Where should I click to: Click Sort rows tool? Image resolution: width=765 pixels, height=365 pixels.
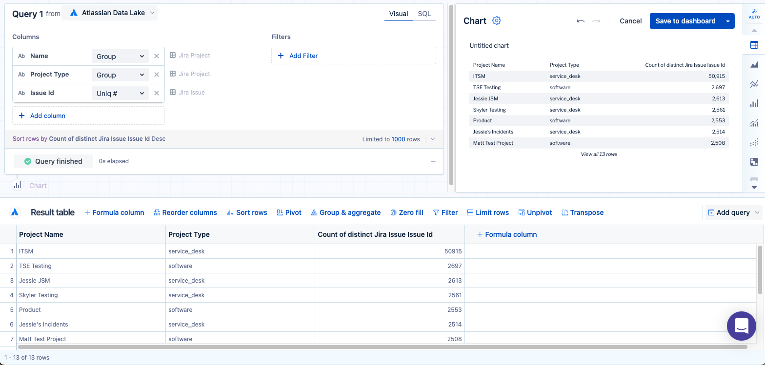click(x=247, y=212)
